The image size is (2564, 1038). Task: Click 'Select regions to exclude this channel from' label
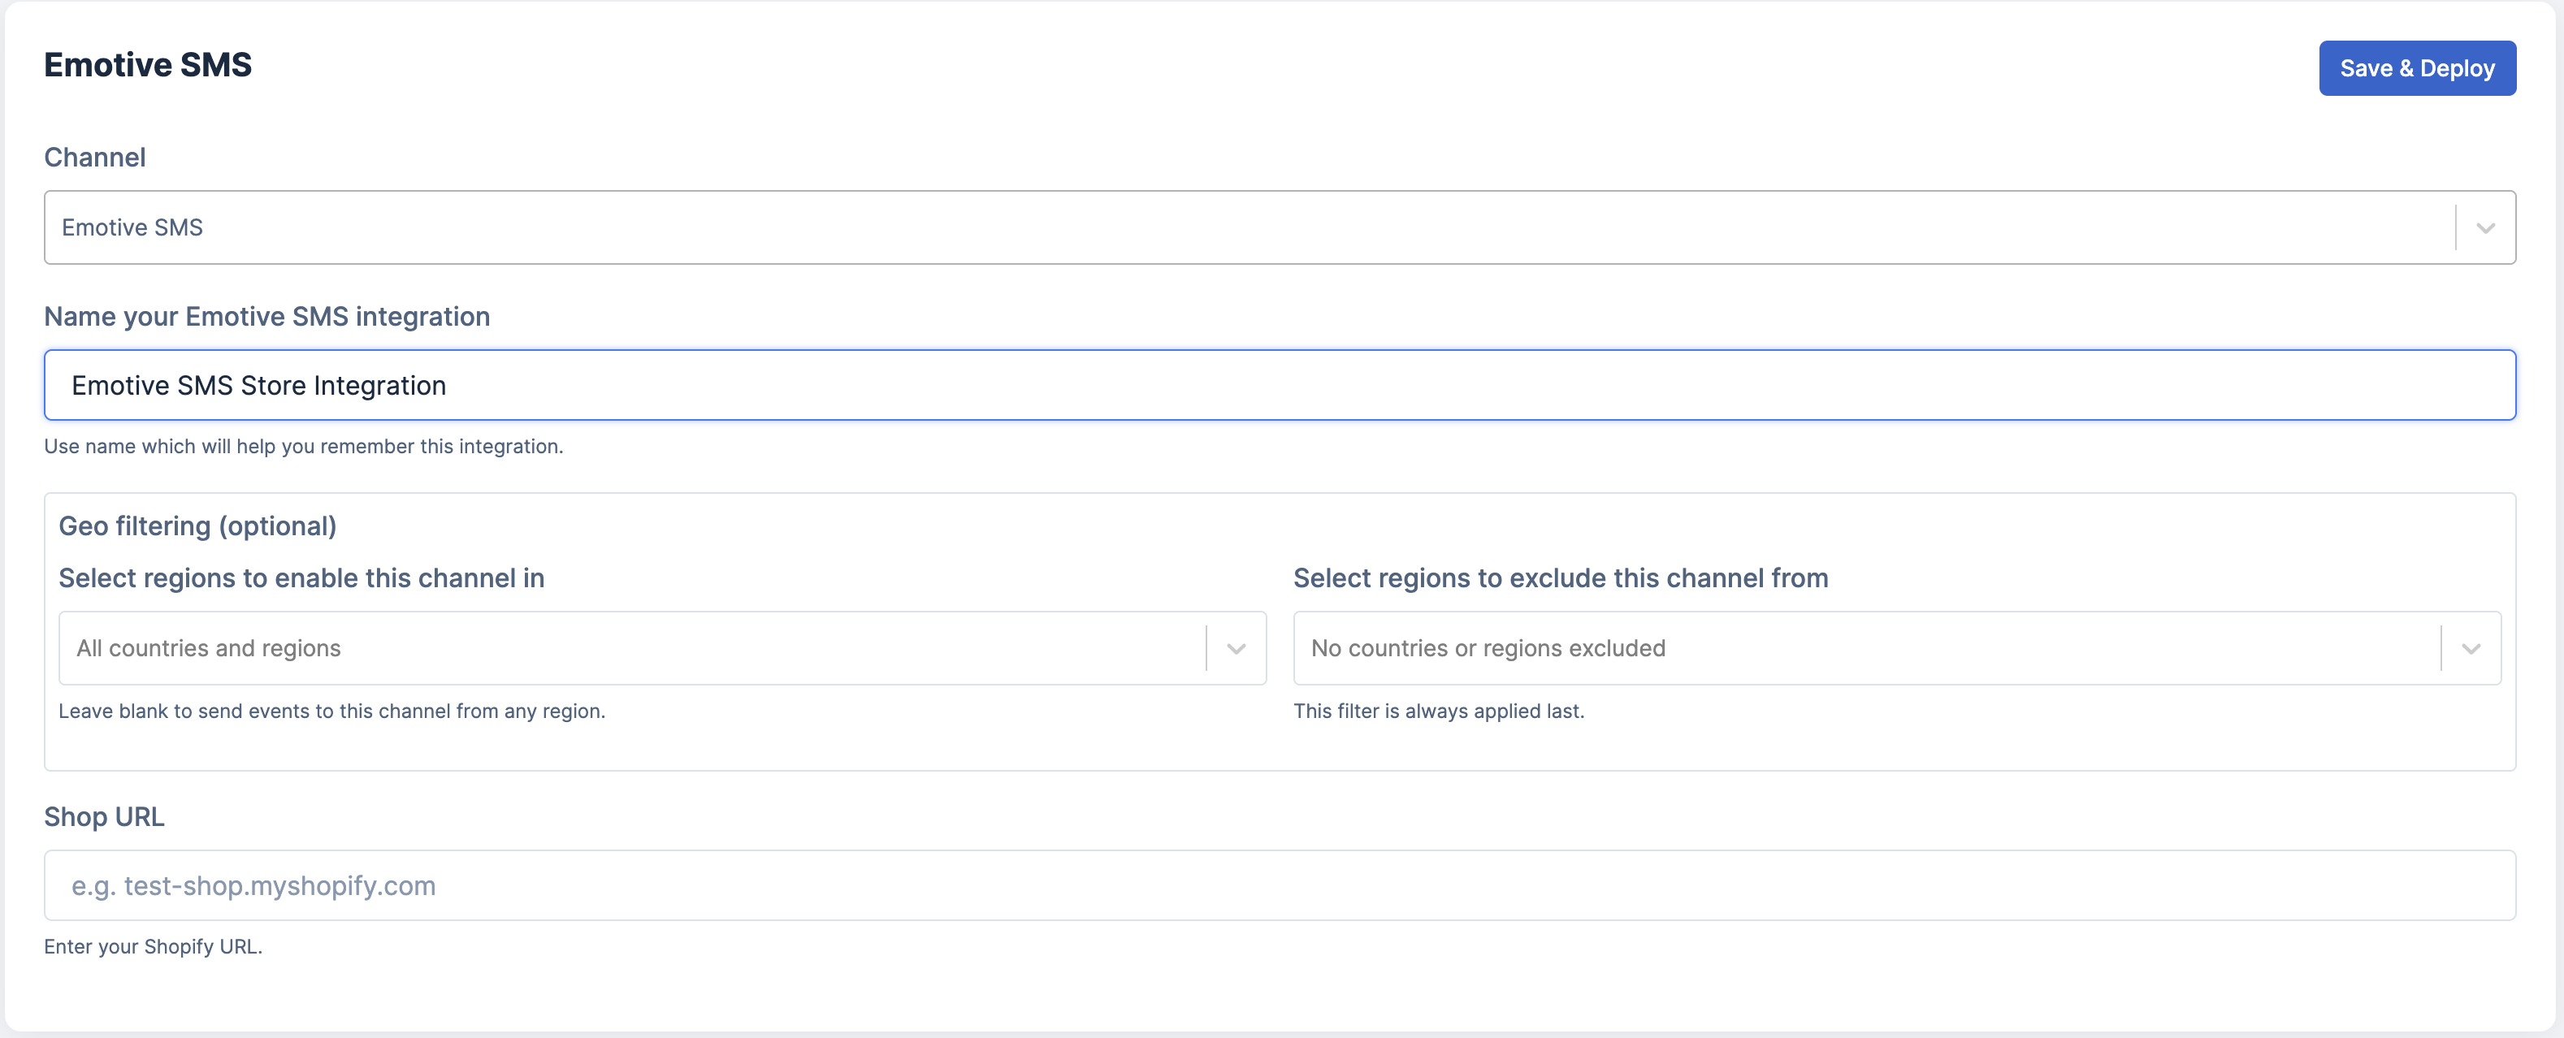1560,578
